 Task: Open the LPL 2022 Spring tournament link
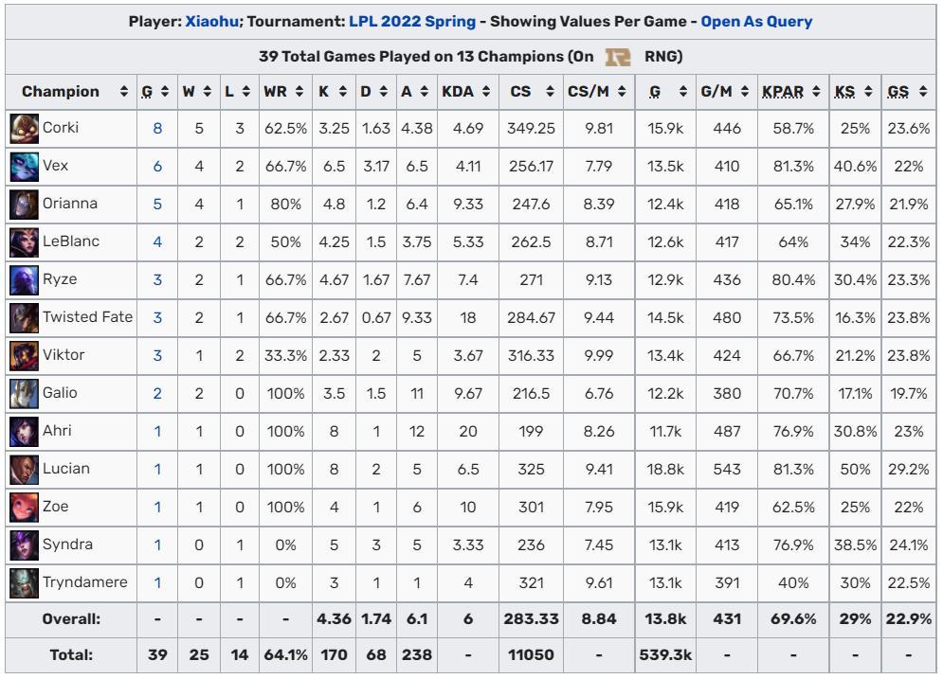411,21
